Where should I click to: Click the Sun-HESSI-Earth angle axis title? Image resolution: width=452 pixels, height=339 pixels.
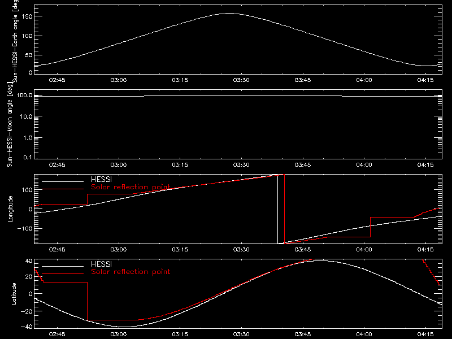click(15, 41)
